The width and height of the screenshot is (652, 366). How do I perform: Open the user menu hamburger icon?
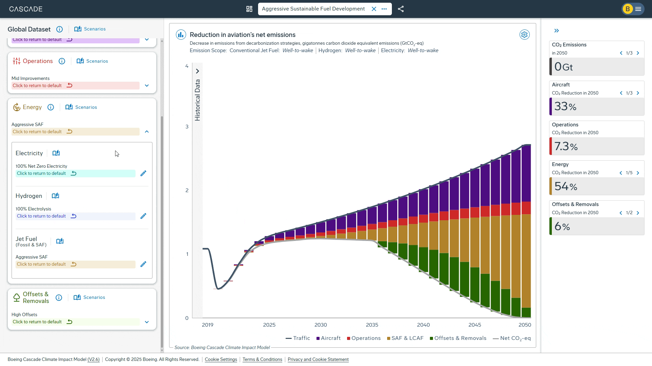(x=638, y=9)
